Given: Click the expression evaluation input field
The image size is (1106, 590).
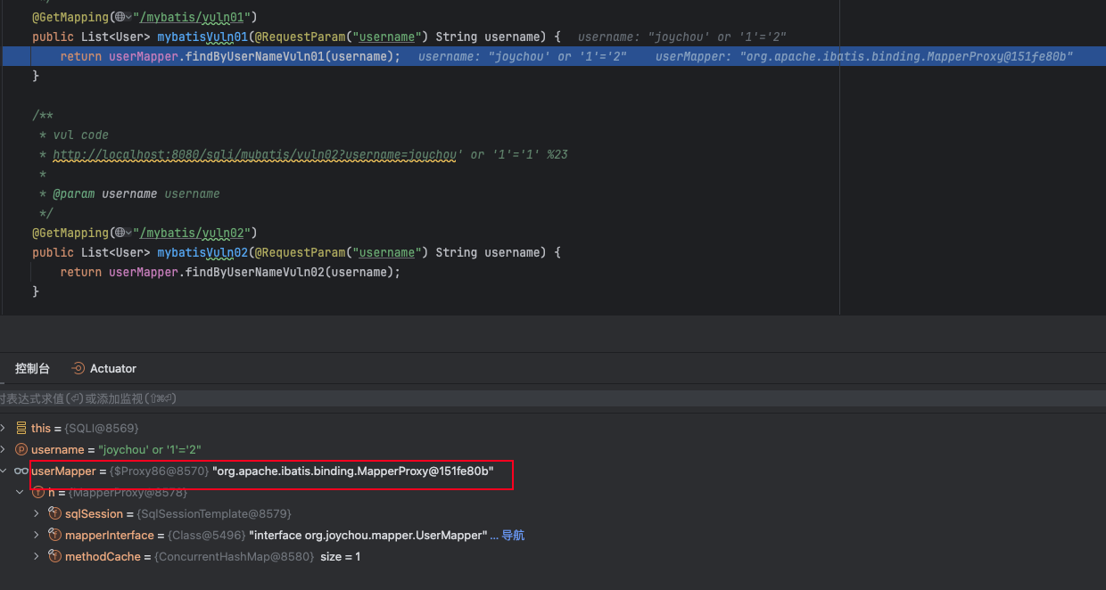Looking at the screenshot, I should tap(268, 397).
